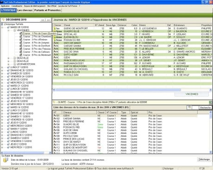Image resolution: width=213 pixels, height=170 pixels.
Task: Expand the SAMEDI 18 12/2010 node
Action: pyautogui.click(x=2, y=95)
